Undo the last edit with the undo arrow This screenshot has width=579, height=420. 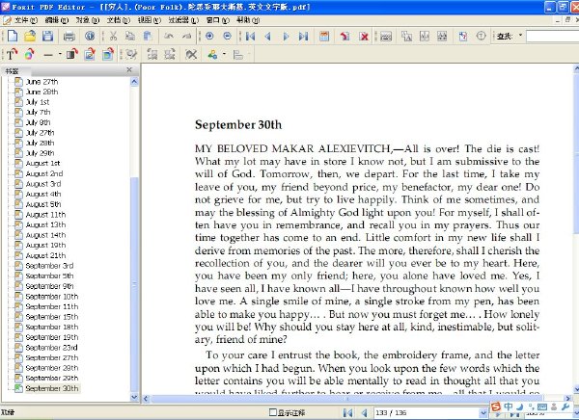click(169, 37)
